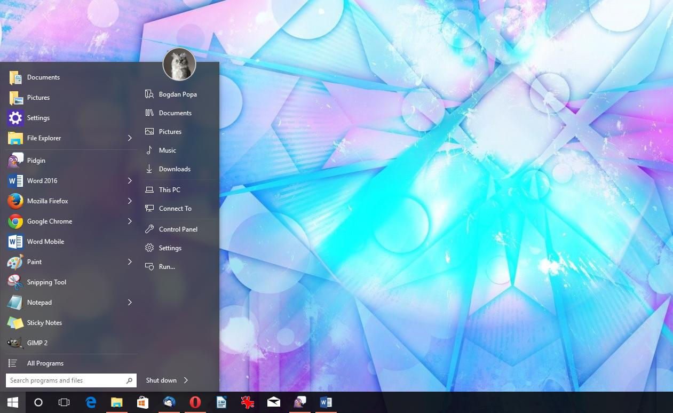
Task: Launch Opera browser from taskbar
Action: coord(195,402)
